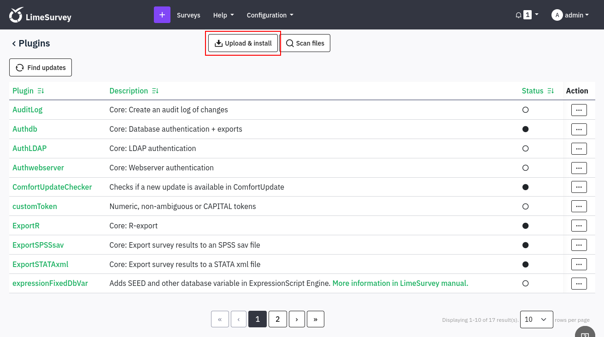
Task: Open the ExportSPSSsav plugin link
Action: (38, 245)
